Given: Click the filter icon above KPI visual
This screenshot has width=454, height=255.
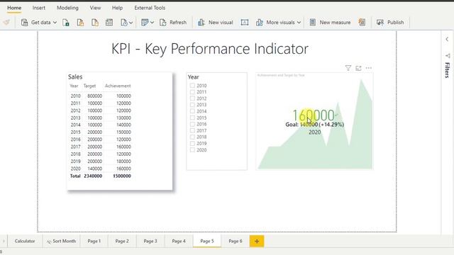Looking at the screenshot, I should click(x=348, y=68).
